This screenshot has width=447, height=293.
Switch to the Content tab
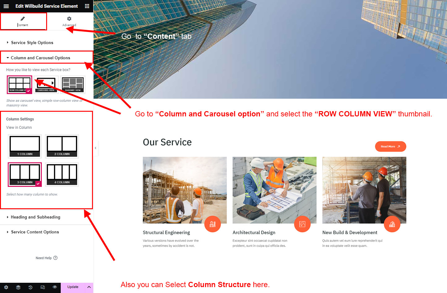coord(23,21)
